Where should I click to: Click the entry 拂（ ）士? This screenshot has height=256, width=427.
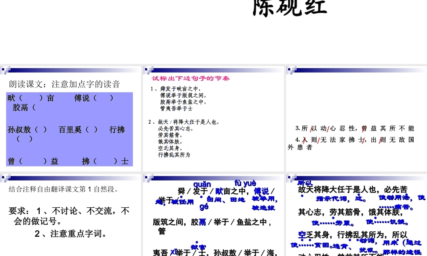tap(105, 161)
